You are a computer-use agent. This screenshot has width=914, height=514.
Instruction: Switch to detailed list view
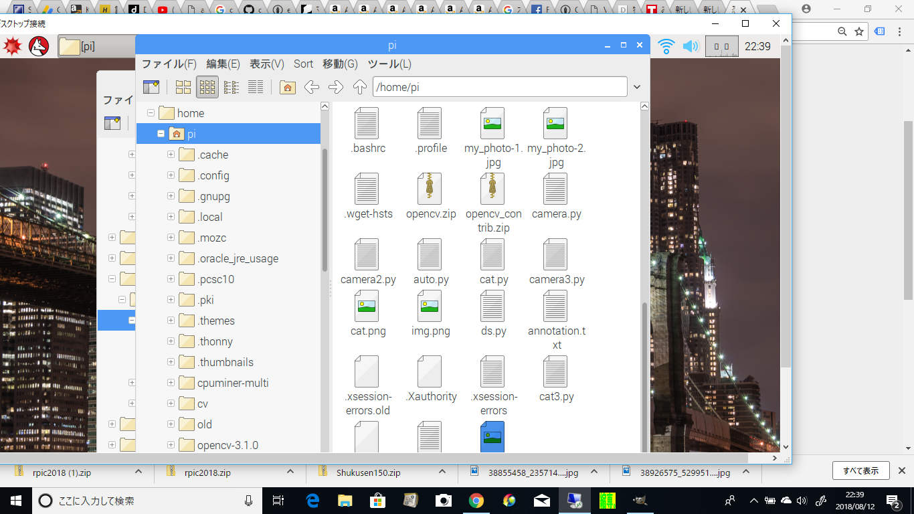(256, 87)
